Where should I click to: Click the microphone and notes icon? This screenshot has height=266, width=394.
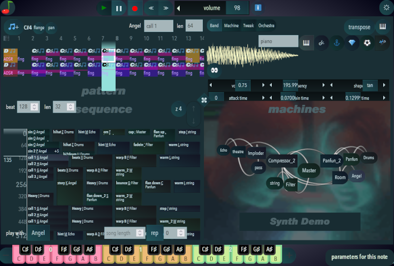[383, 42]
